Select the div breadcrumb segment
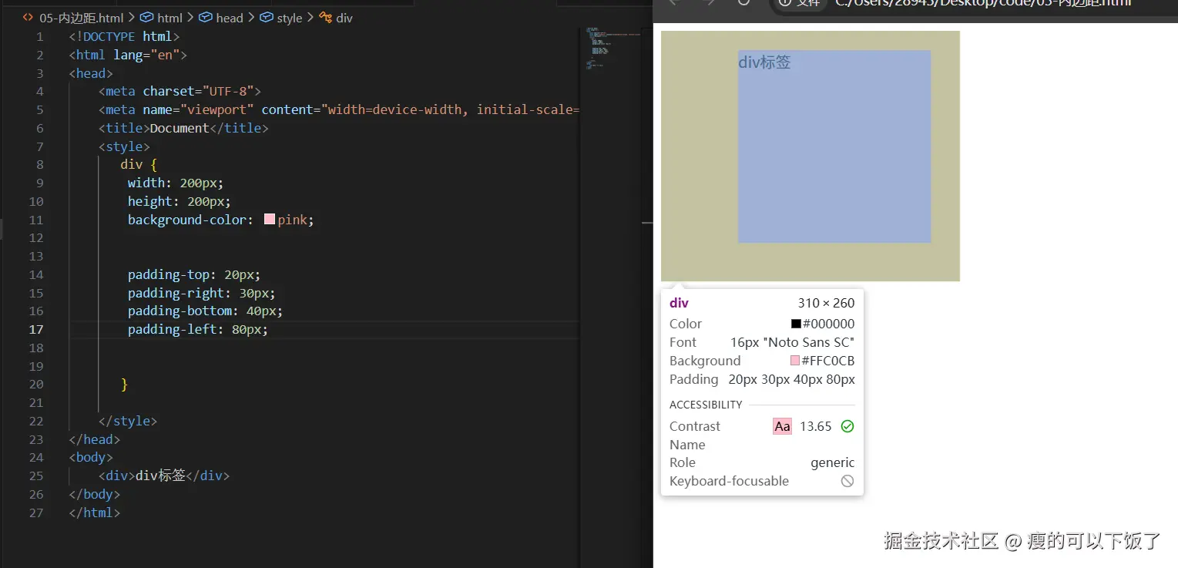This screenshot has width=1178, height=568. coord(344,18)
